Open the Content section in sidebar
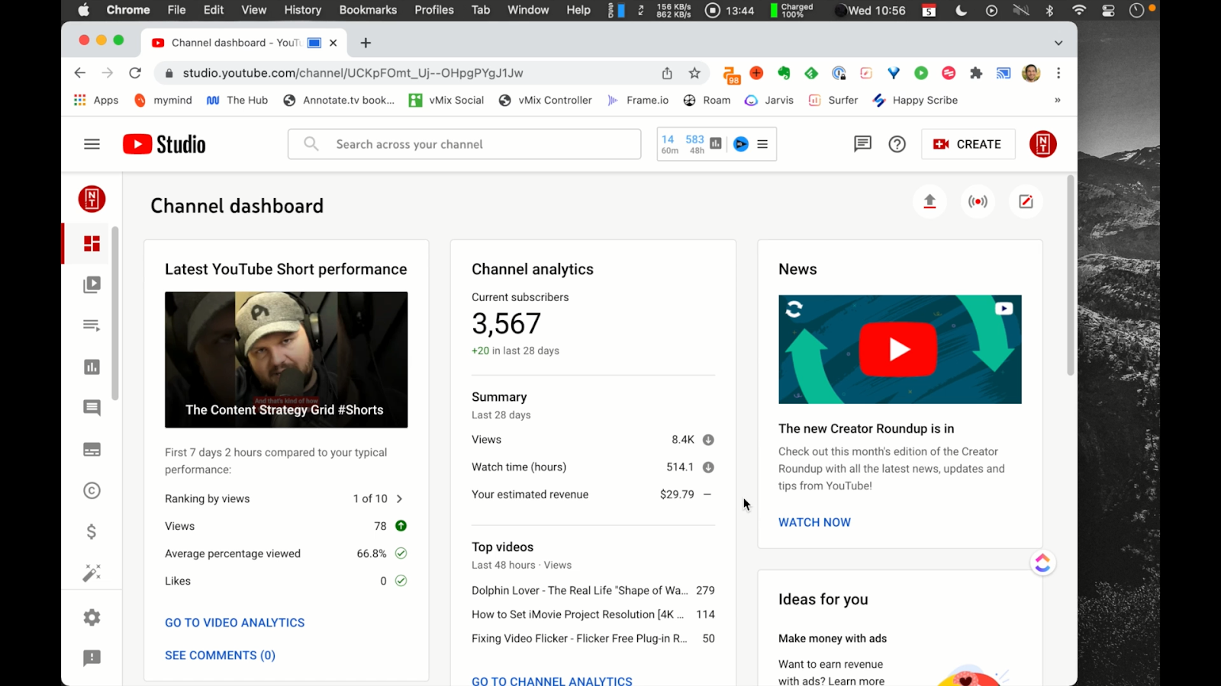This screenshot has height=686, width=1221. [92, 284]
